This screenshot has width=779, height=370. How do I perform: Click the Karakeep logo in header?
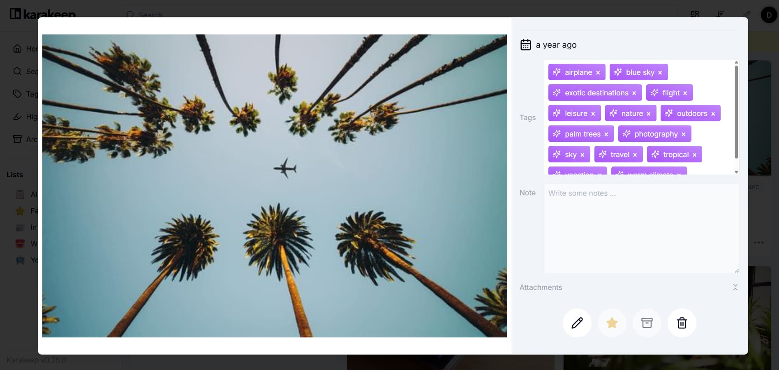click(x=42, y=14)
